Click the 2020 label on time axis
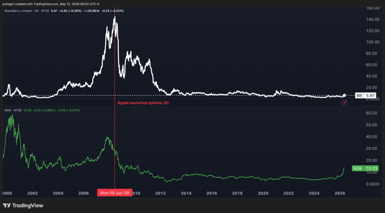 pos(263,193)
